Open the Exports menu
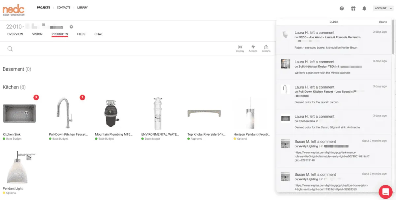 [x=266, y=49]
